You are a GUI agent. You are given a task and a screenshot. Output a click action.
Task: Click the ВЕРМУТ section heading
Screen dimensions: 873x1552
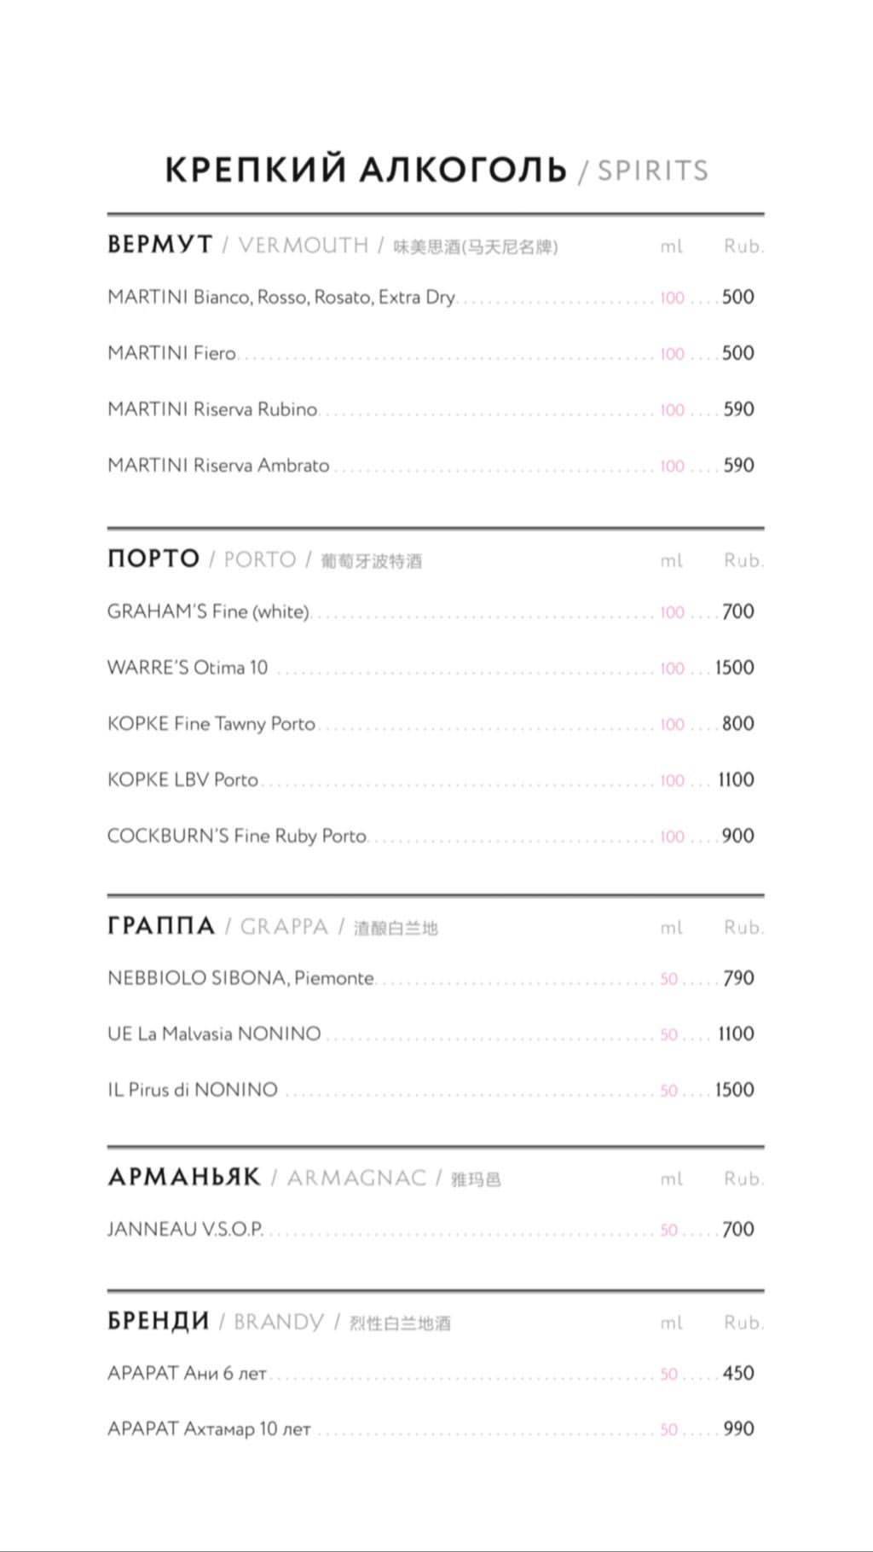tap(160, 245)
